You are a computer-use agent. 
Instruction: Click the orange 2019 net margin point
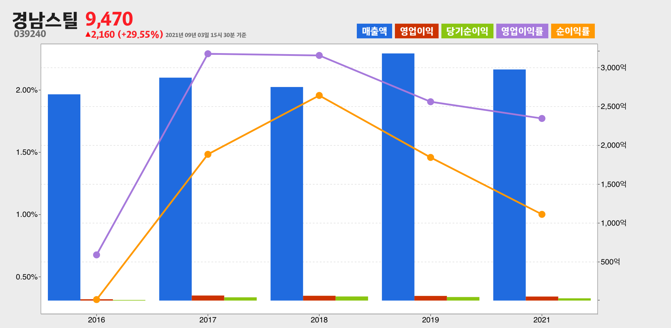click(x=431, y=158)
